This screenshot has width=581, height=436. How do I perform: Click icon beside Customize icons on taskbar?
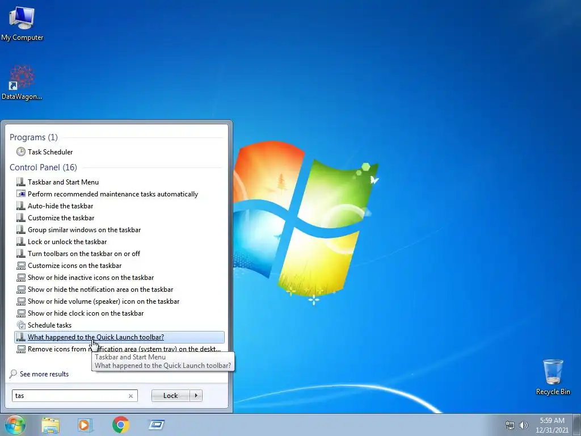click(x=21, y=266)
